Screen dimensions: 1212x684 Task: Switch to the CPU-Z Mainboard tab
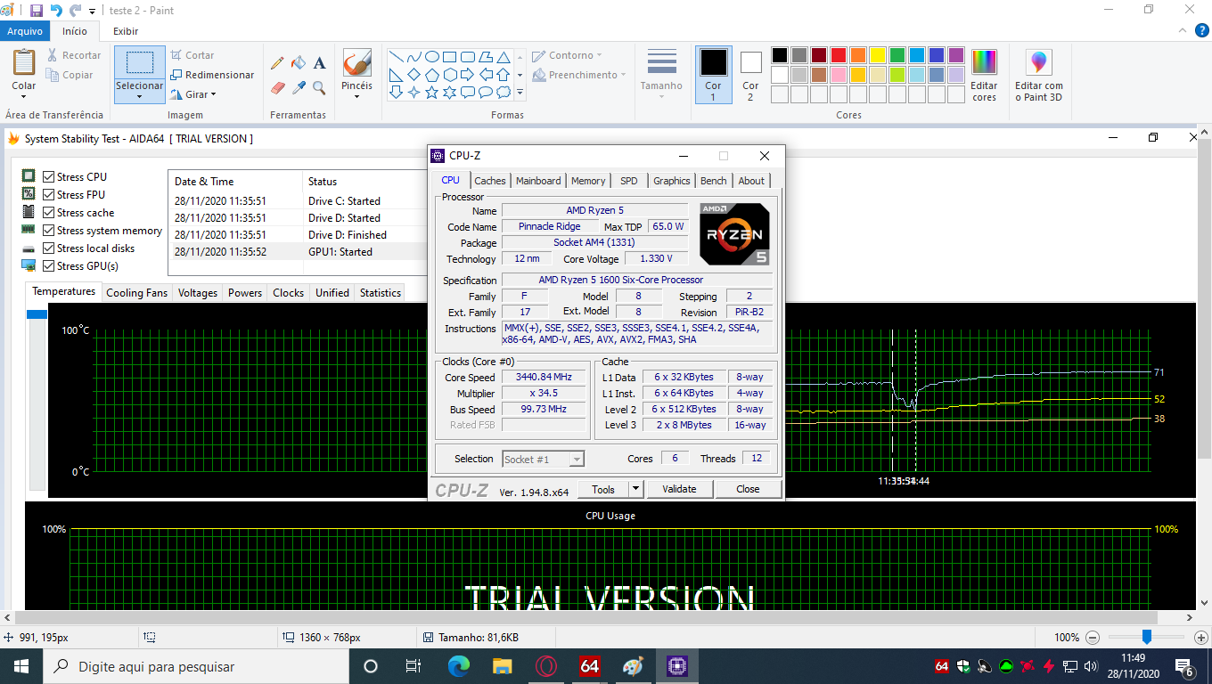[x=538, y=181]
